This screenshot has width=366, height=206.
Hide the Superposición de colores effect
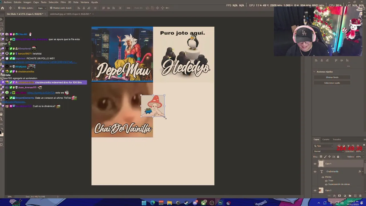pyautogui.click(x=326, y=185)
